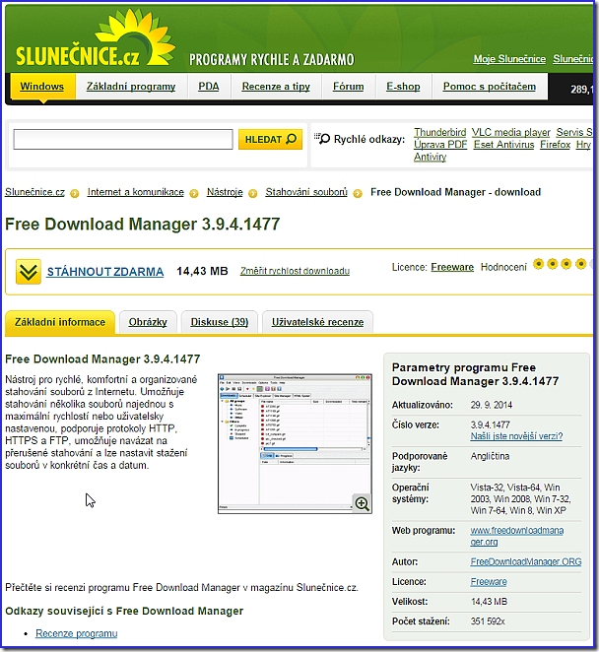Switch to the Obrázky tab
The image size is (599, 652).
pos(148,322)
